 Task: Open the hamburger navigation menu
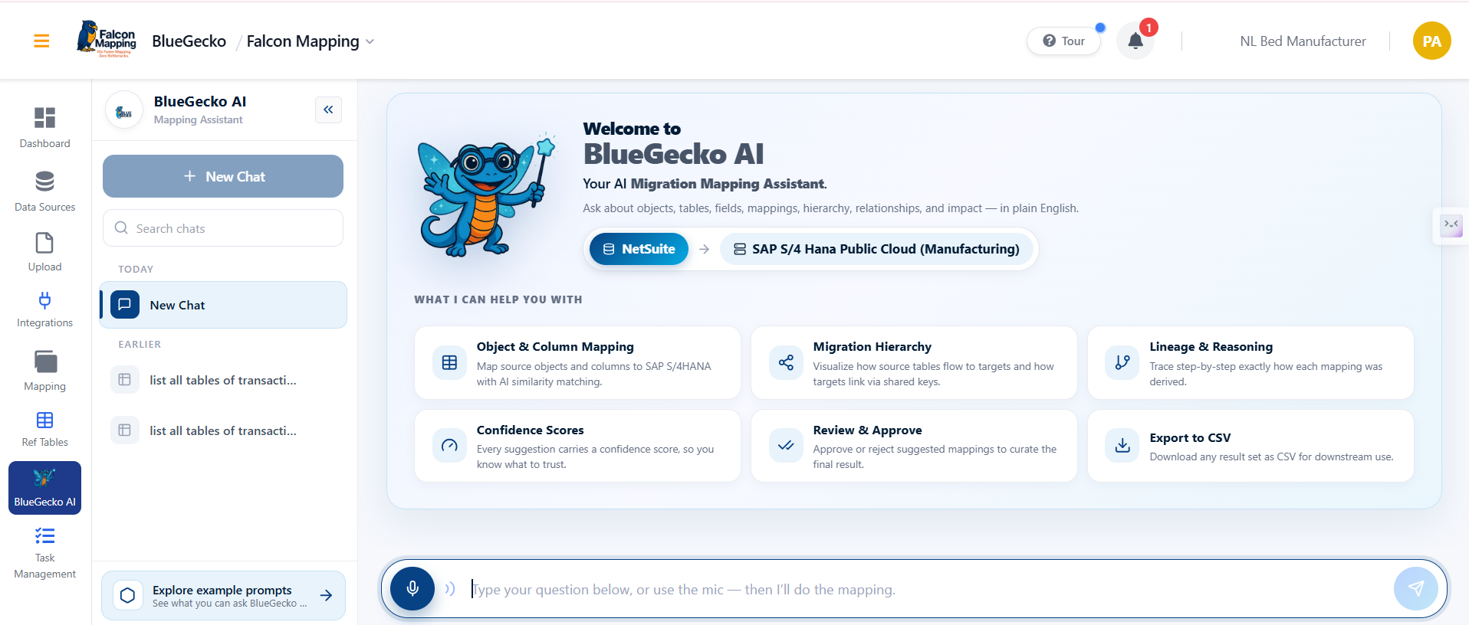(41, 41)
